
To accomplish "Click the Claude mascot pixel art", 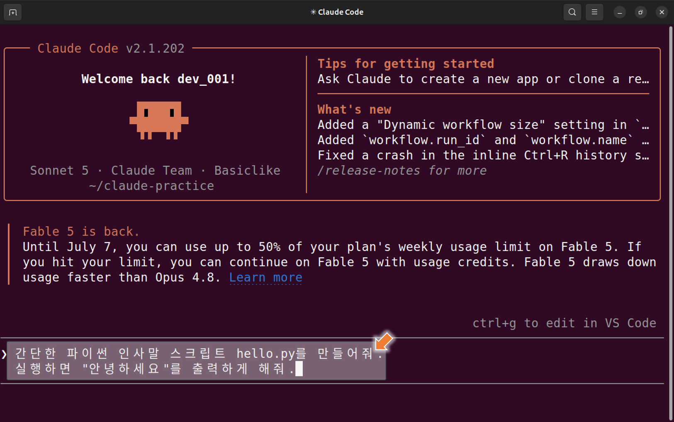I will tap(159, 121).
